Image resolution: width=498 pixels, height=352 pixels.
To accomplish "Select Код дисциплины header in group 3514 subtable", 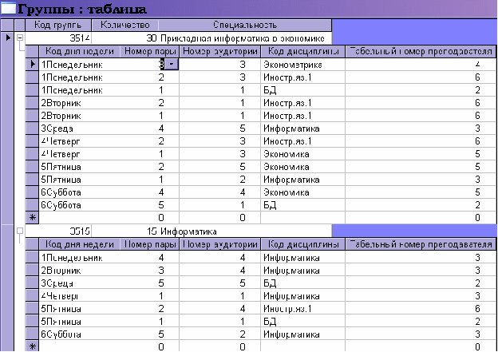I will (303, 51).
